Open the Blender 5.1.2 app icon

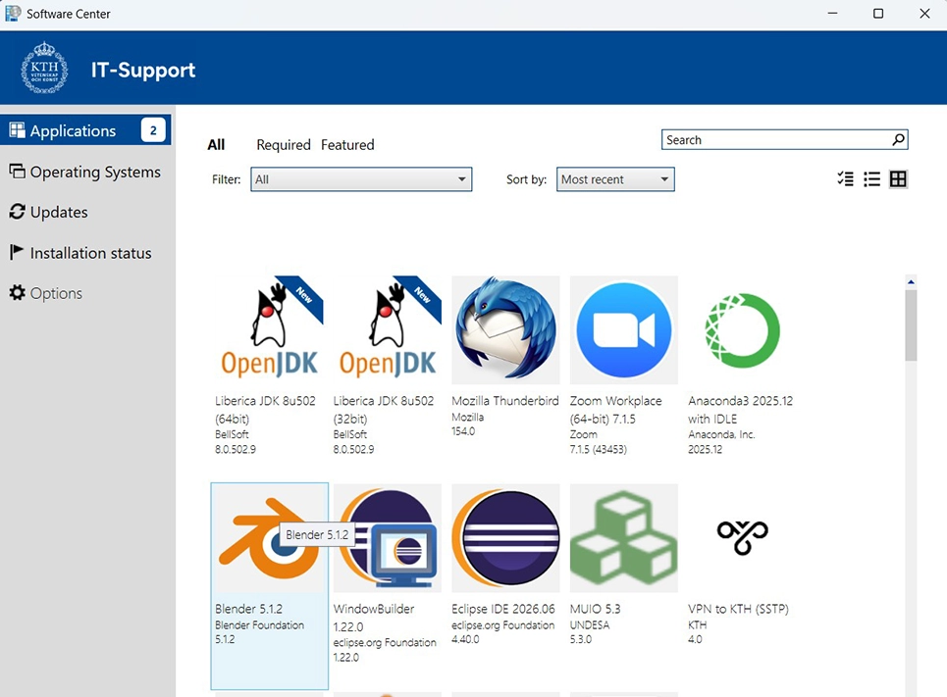coord(269,537)
